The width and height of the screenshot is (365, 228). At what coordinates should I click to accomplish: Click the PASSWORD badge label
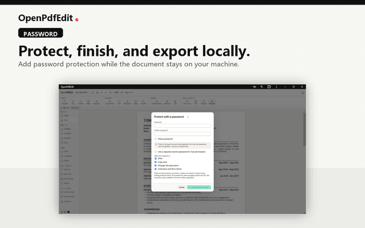click(x=40, y=33)
